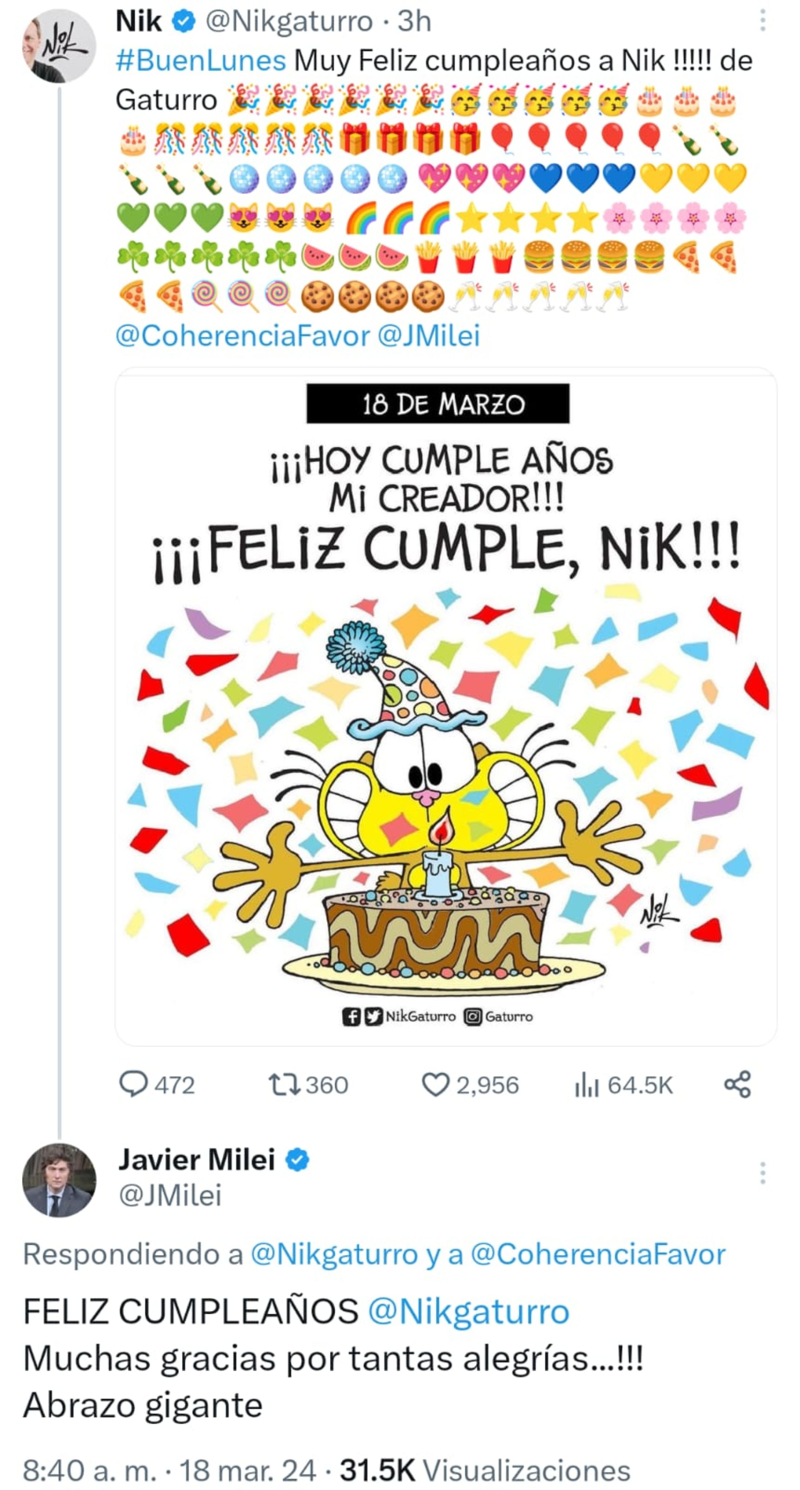Screen dimensions: 800x1490
Task: Open more options on Milei's reply
Action: [x=762, y=1173]
